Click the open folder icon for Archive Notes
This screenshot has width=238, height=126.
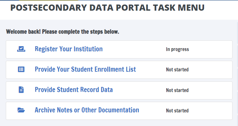(x=21, y=110)
